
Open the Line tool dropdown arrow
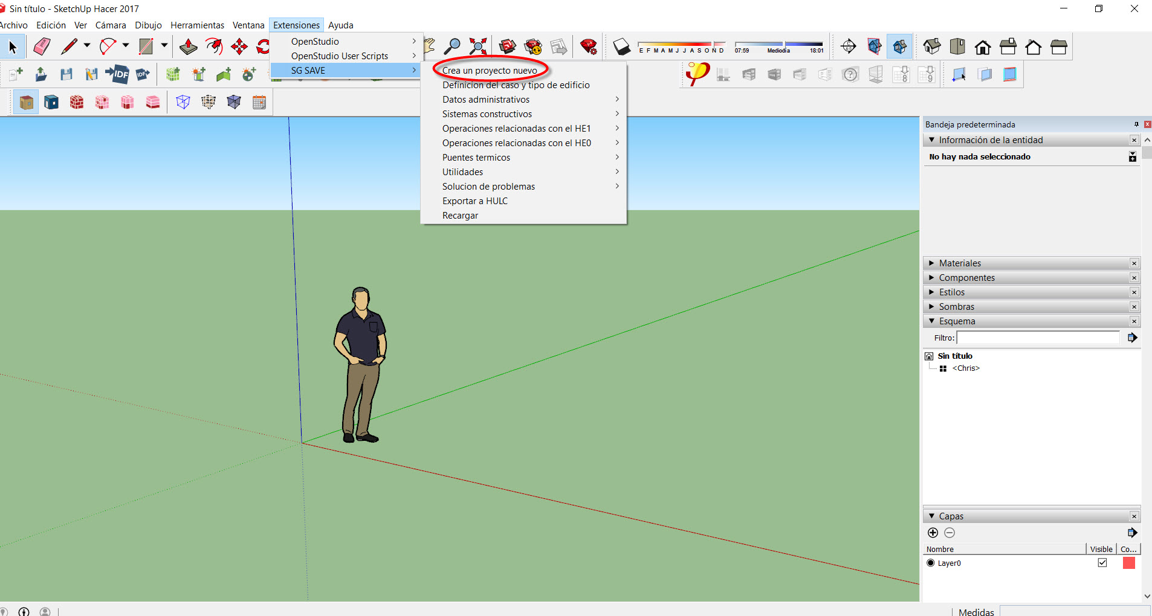87,46
